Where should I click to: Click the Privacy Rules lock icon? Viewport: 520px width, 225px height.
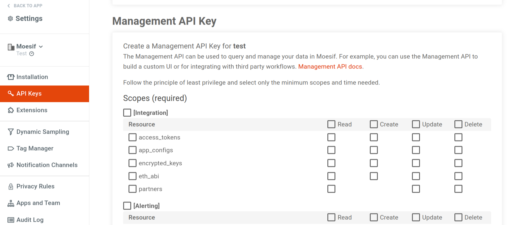[x=11, y=186]
